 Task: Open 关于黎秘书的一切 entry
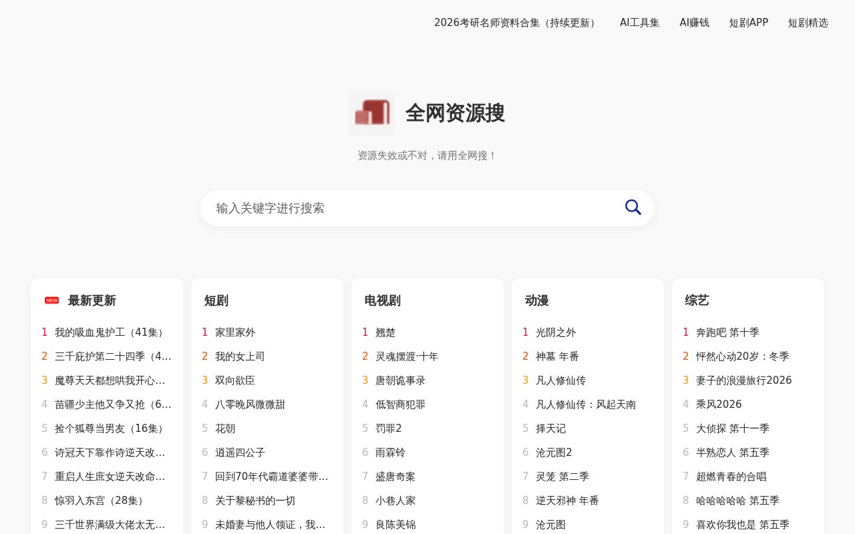(x=255, y=501)
